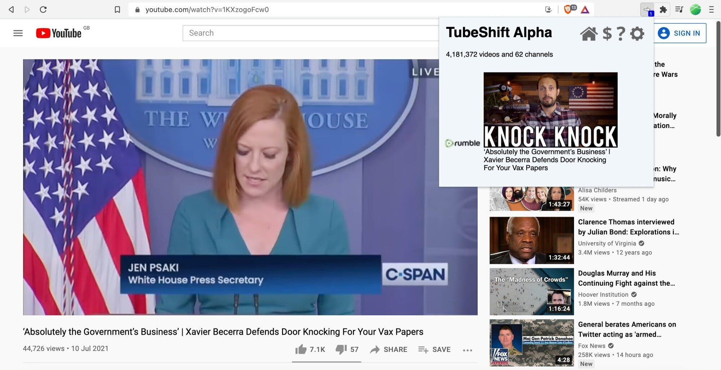Click the YouTube Search field
The width and height of the screenshot is (721, 370).
pos(310,33)
